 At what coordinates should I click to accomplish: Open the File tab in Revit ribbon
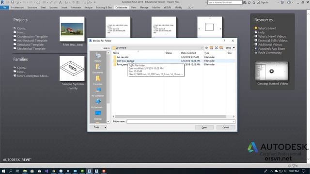point(4,8)
